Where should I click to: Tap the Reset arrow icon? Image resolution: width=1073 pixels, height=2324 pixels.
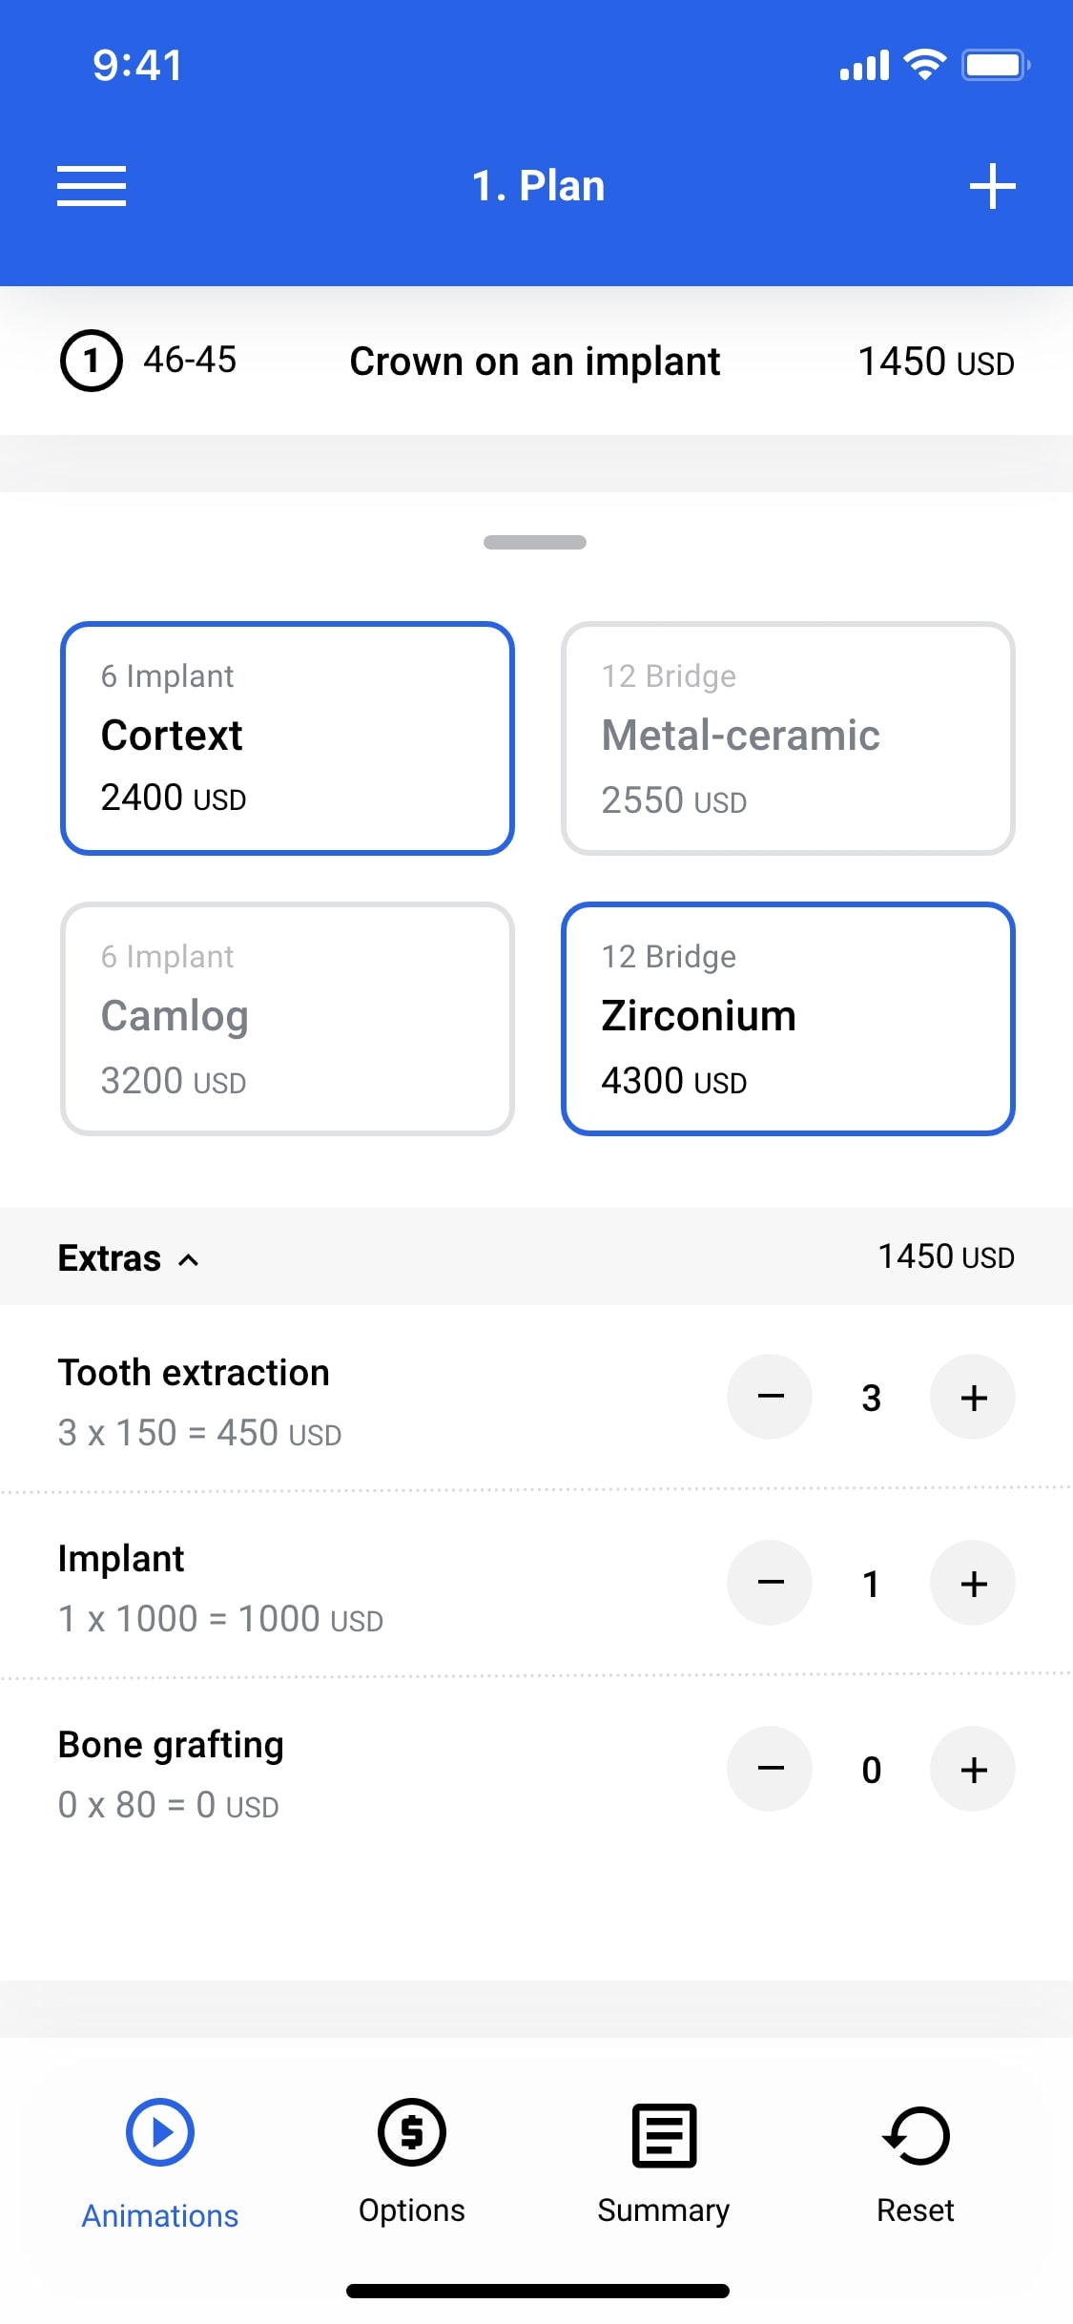(x=916, y=2135)
